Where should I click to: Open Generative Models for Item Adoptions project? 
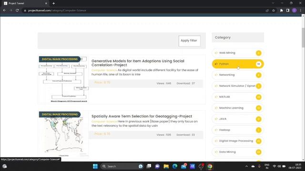138,63
